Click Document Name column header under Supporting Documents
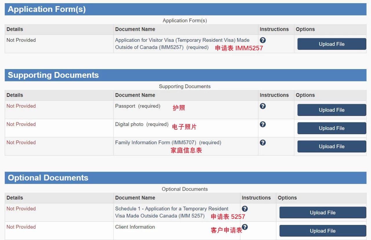The height and width of the screenshot is (240, 371). pos(135,95)
